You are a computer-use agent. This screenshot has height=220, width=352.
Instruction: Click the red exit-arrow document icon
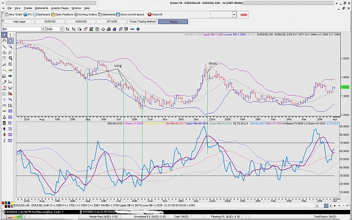pyautogui.click(x=10, y=94)
